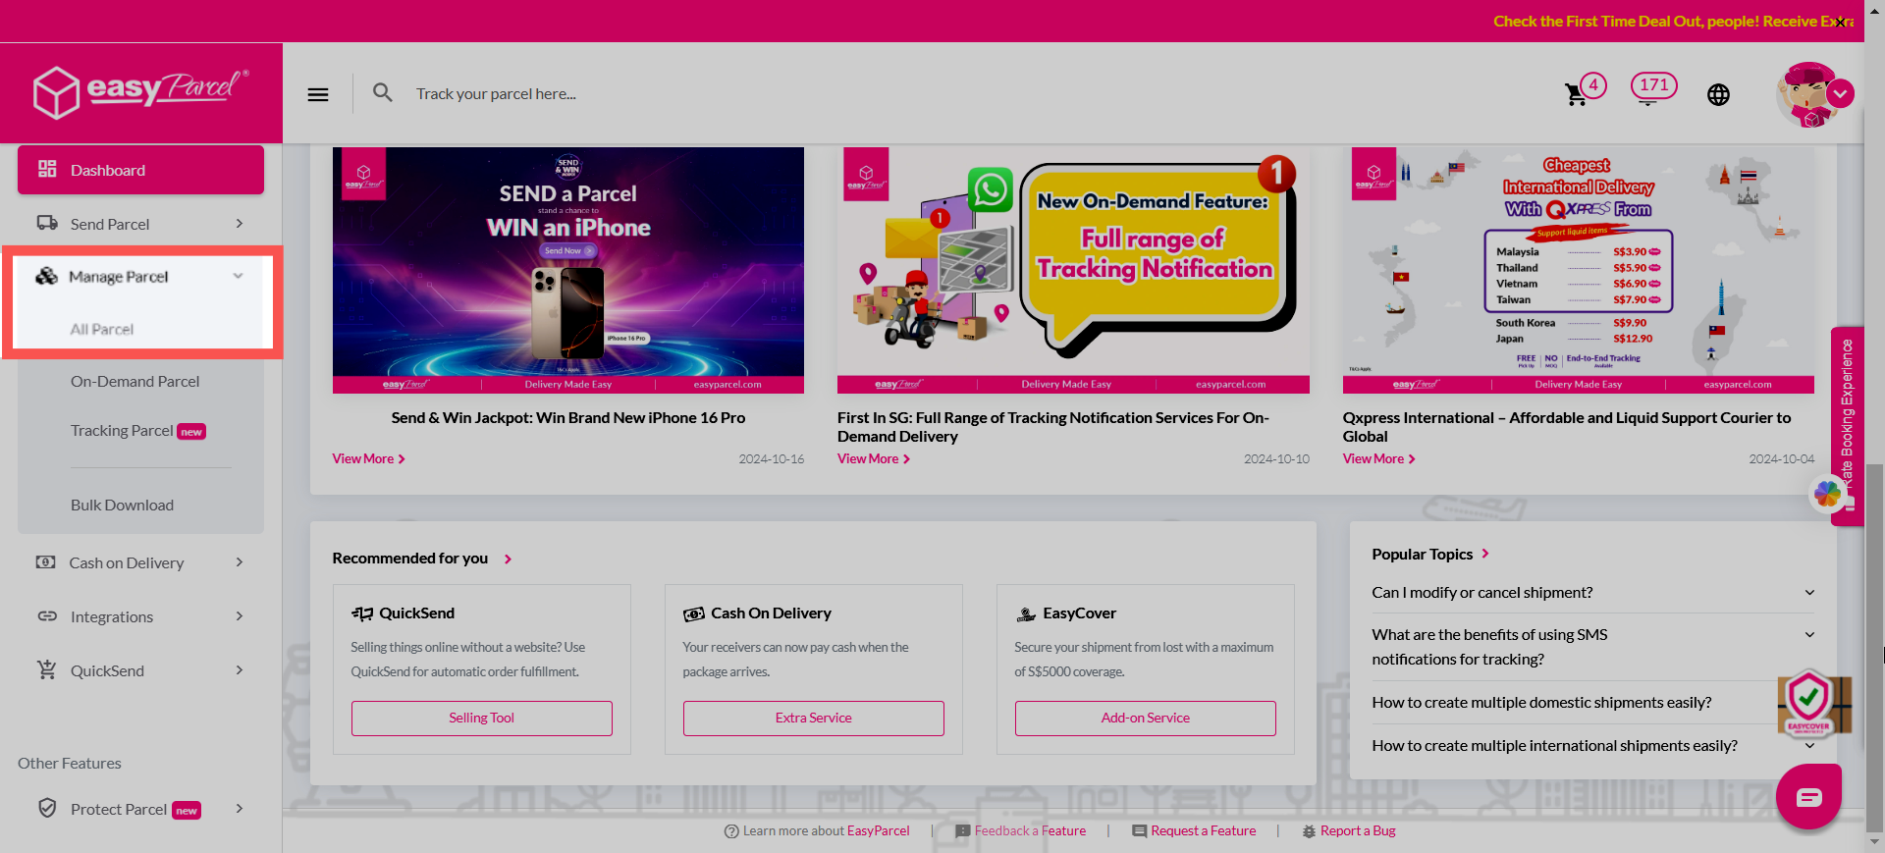Open the Dashboard menu item
This screenshot has width=1885, height=853.
[140, 170]
